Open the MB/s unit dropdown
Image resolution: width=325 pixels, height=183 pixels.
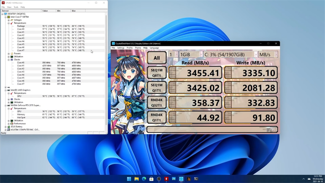tap(268, 54)
